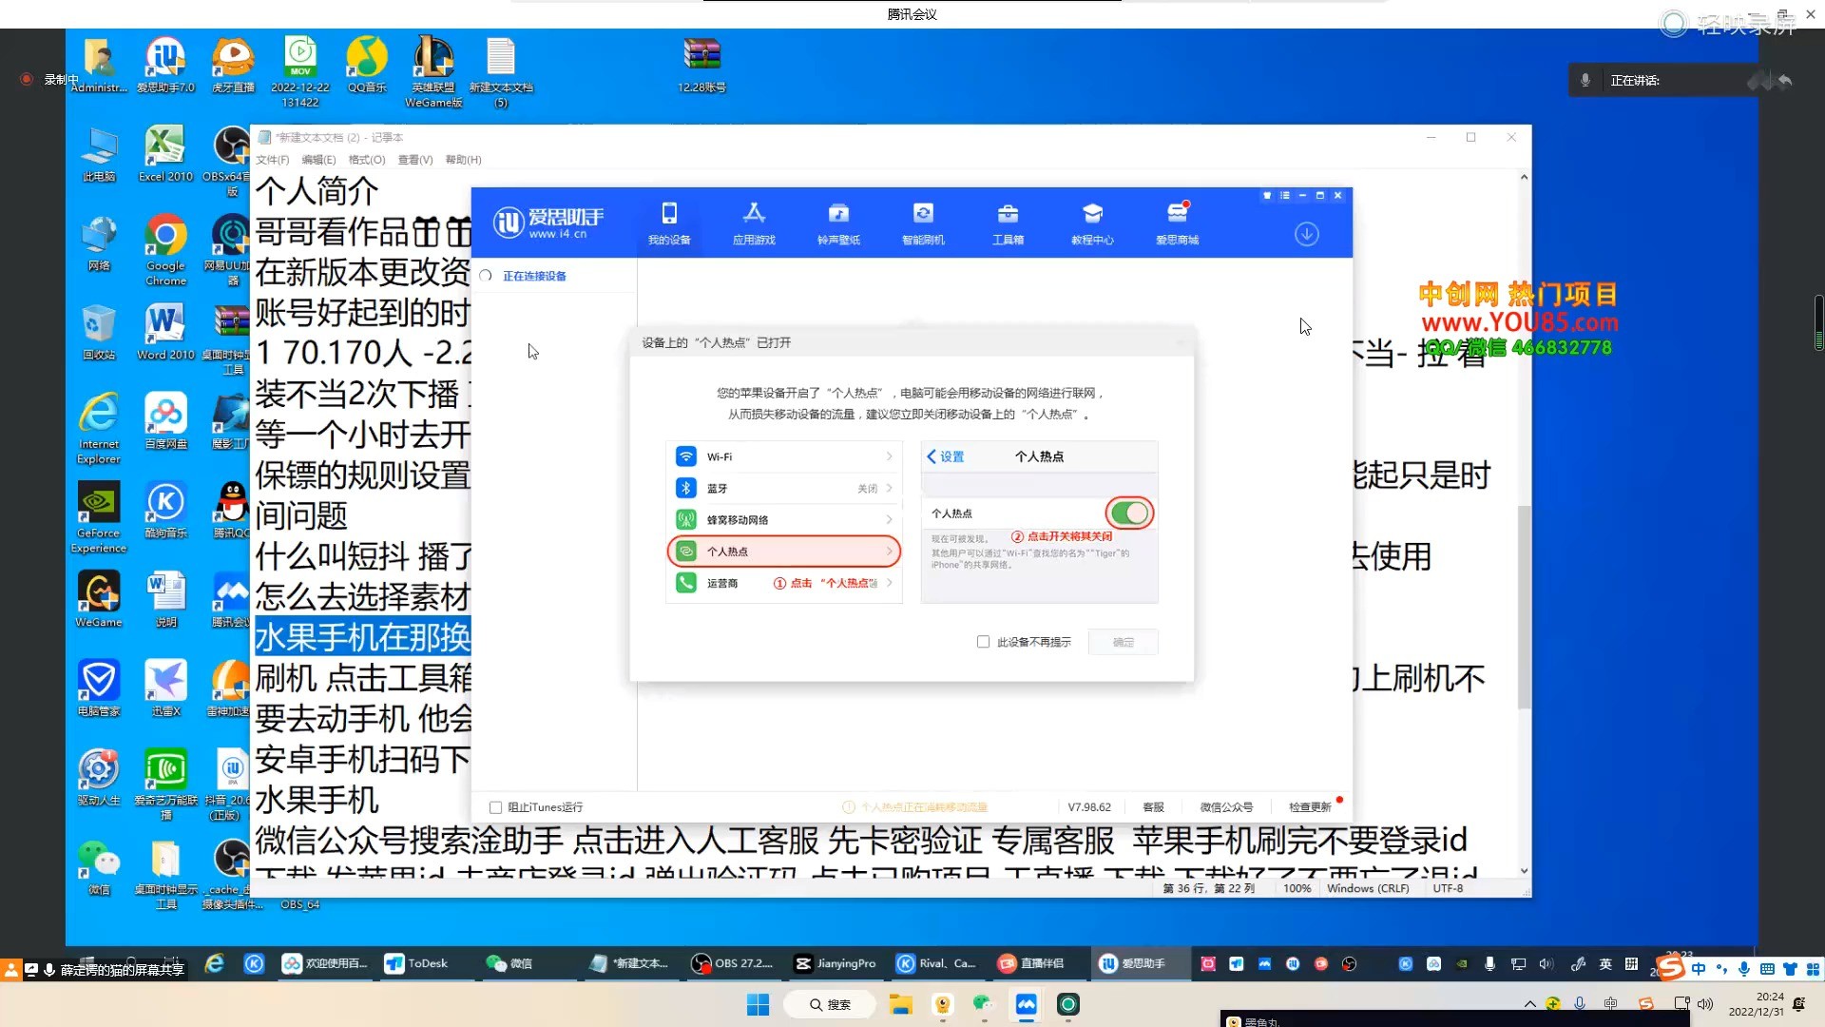Click the system volume tray icon
The height and width of the screenshot is (1027, 1825).
click(x=1705, y=1004)
